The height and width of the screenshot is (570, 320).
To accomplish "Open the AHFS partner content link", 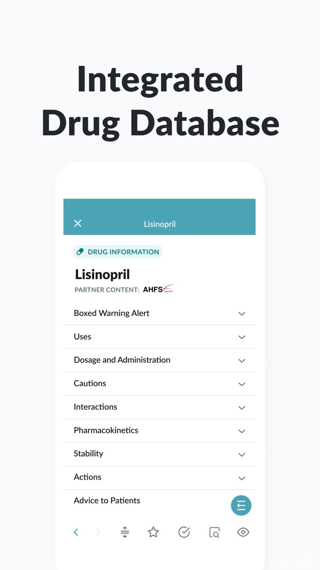I will pos(158,289).
